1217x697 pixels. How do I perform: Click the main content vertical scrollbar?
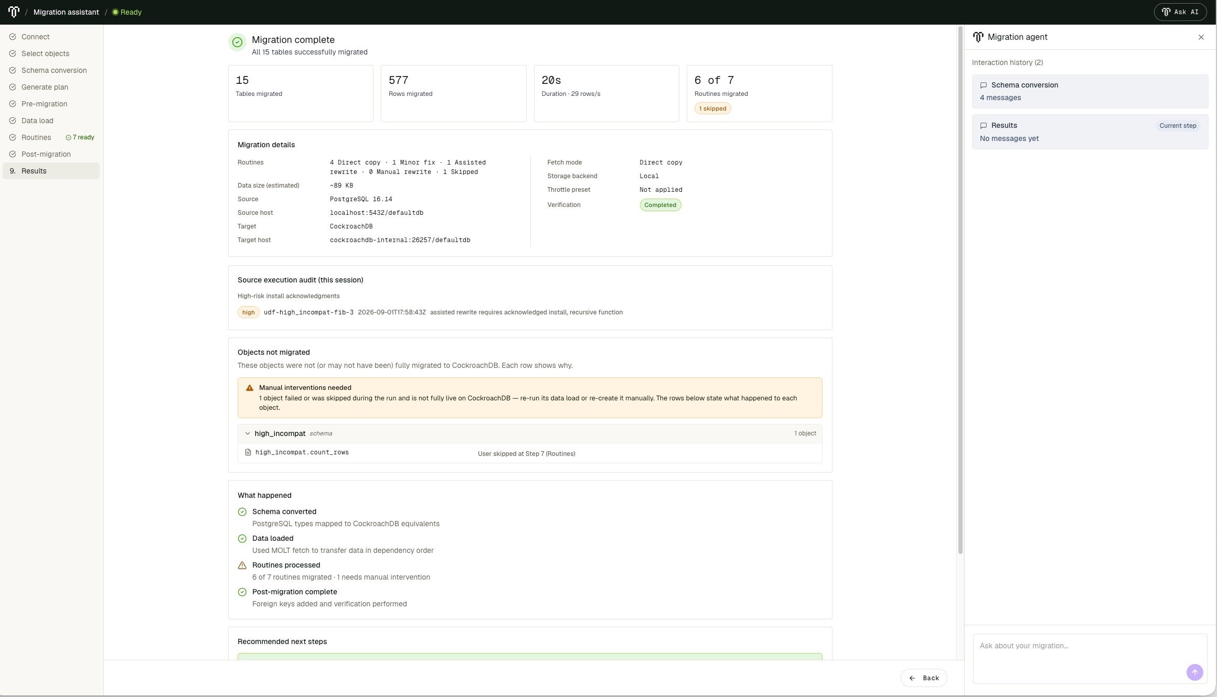point(960,289)
